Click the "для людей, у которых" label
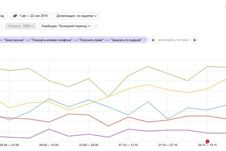226x151 pixels. click(174, 40)
